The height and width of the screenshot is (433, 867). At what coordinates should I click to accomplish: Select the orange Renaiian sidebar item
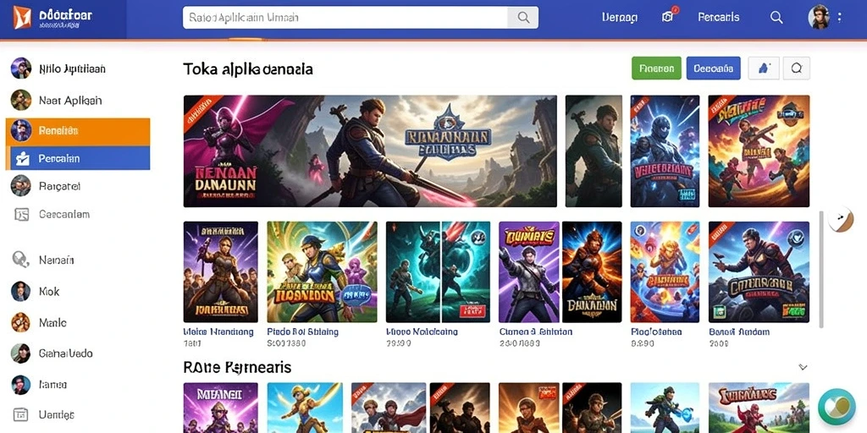78,131
